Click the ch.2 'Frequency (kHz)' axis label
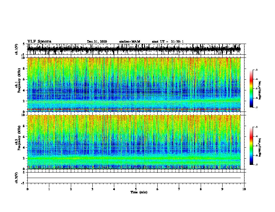Screen dimensions: 275x212 (x=19, y=138)
